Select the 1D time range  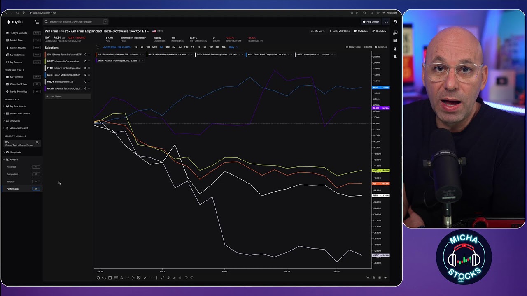(136, 47)
